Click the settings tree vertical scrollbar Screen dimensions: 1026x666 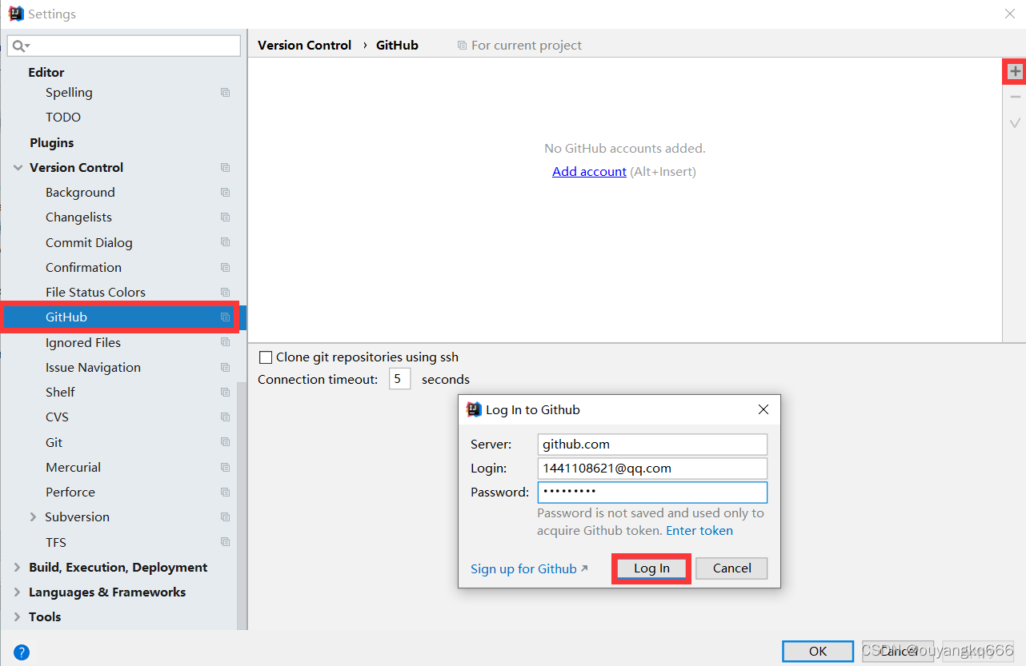[242, 505]
